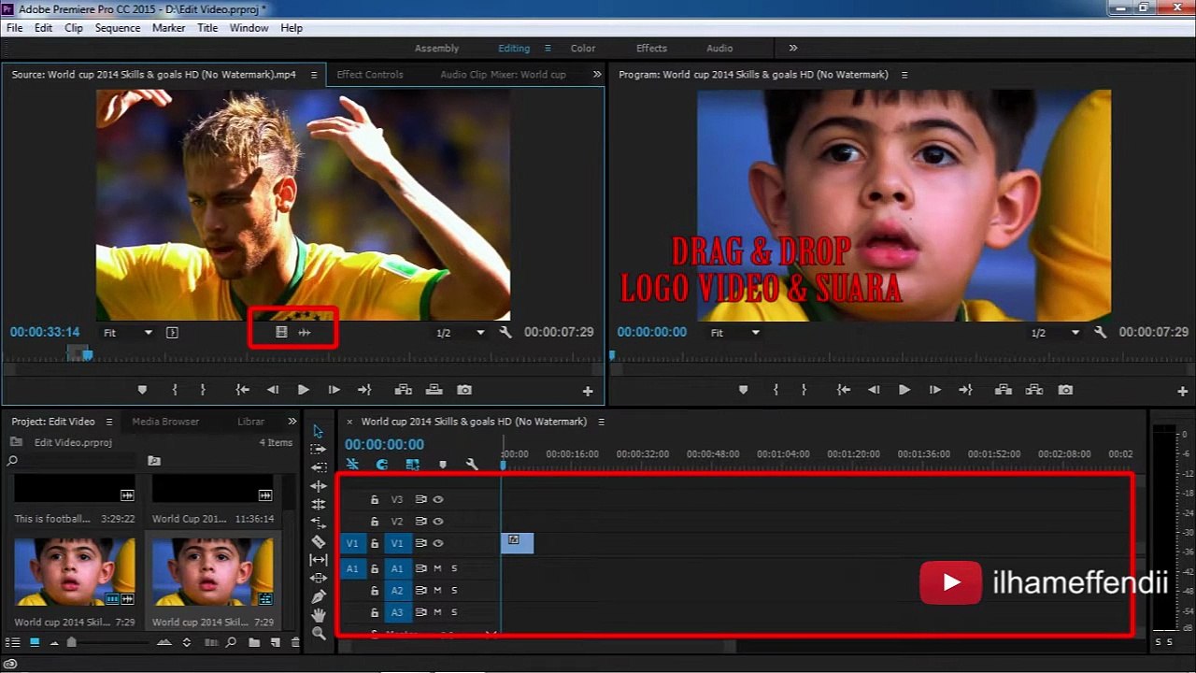Screen dimensions: 1196x673
Task: Select the Razor tool
Action: (319, 541)
